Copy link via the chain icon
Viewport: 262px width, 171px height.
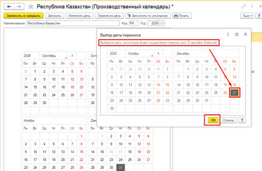pyautogui.click(x=243, y=7)
